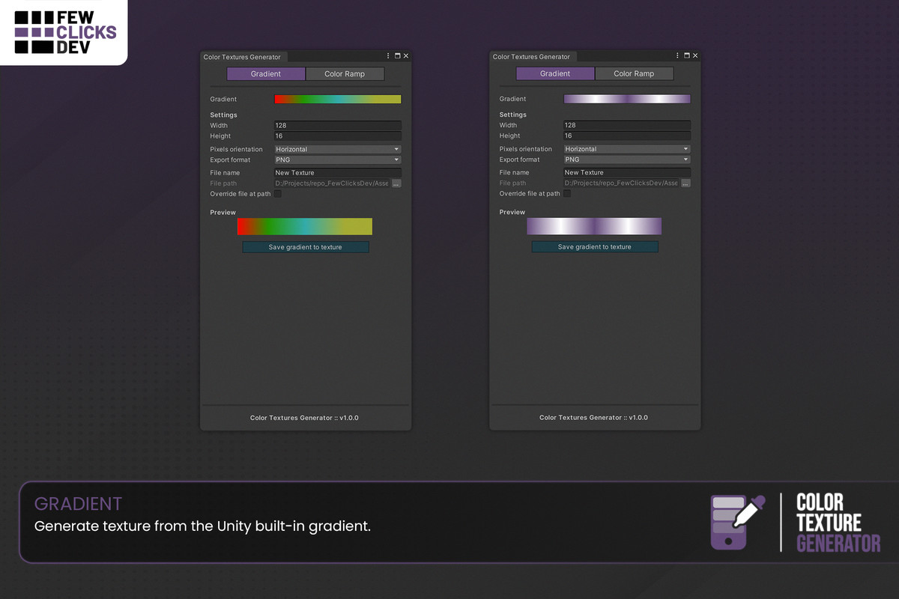
Task: Click the File path field in right window
Action: (621, 183)
